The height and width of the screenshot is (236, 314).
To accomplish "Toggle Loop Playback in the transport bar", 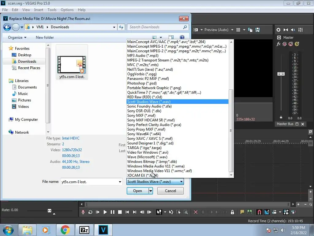I will 90,212.
